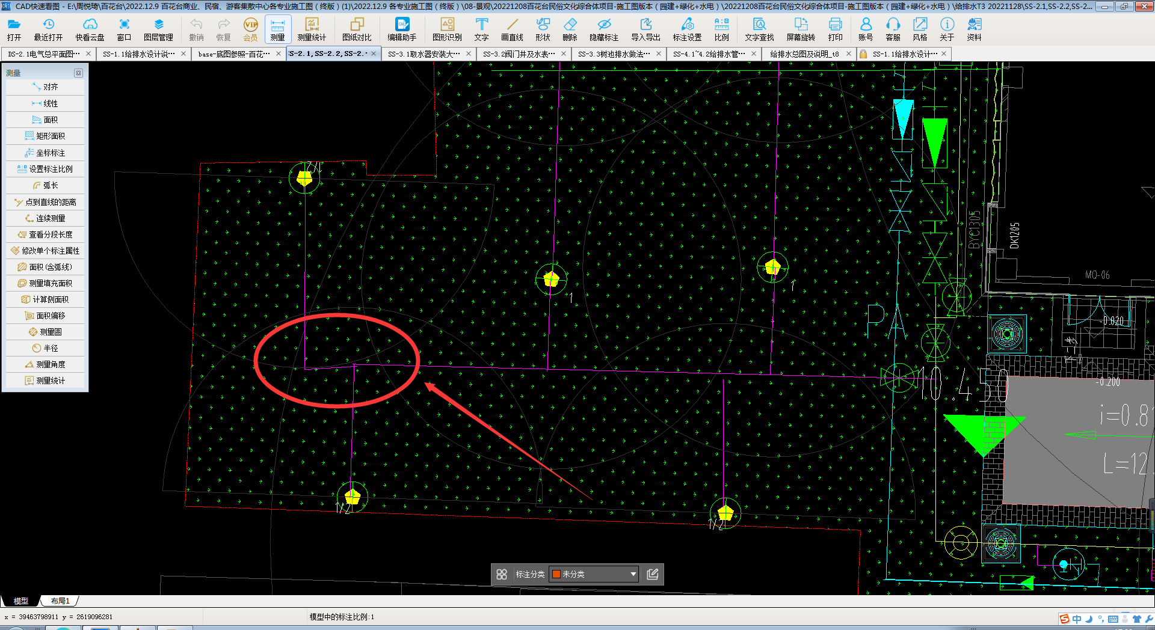Open 图层管理 layer manager

click(x=158, y=29)
